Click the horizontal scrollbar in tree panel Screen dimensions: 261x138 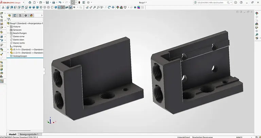click(20, 131)
